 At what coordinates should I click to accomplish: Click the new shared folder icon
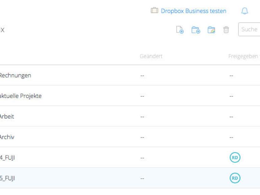tap(211, 30)
